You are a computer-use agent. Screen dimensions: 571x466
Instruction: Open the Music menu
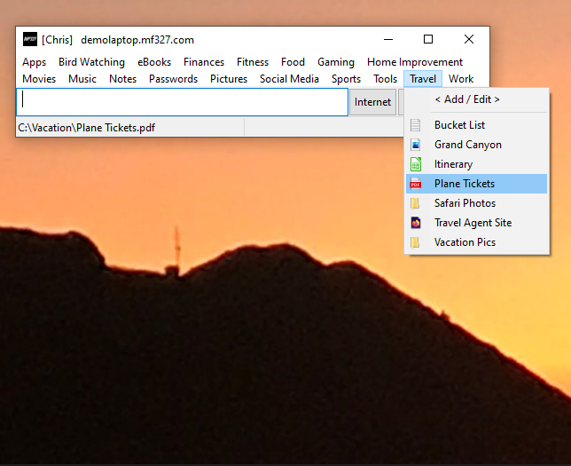[x=82, y=79]
